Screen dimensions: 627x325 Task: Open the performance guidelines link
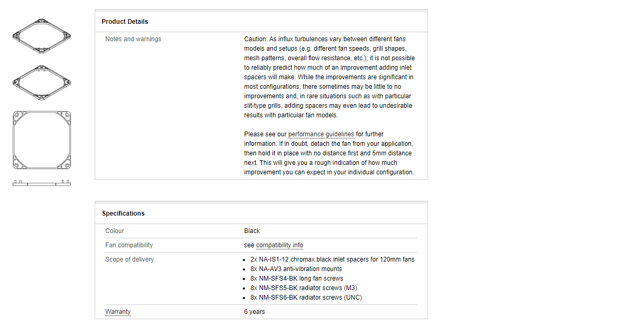321,134
